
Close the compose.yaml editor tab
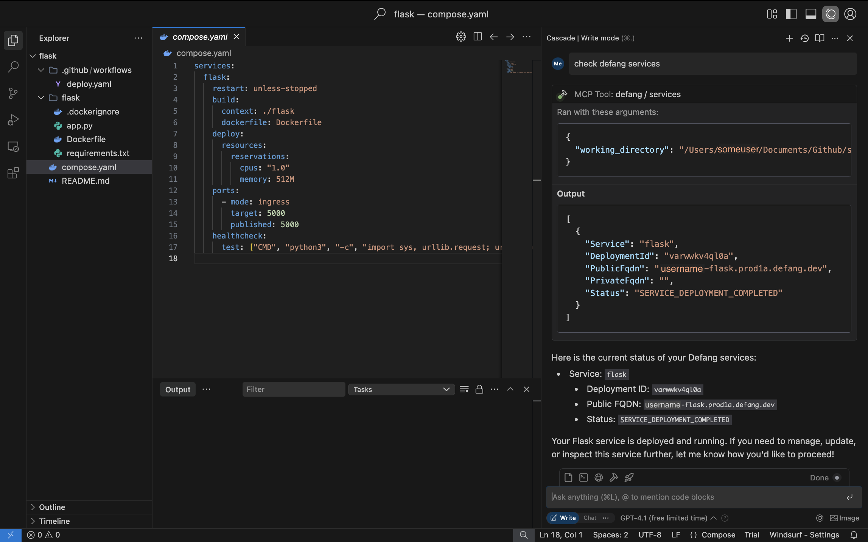click(236, 37)
